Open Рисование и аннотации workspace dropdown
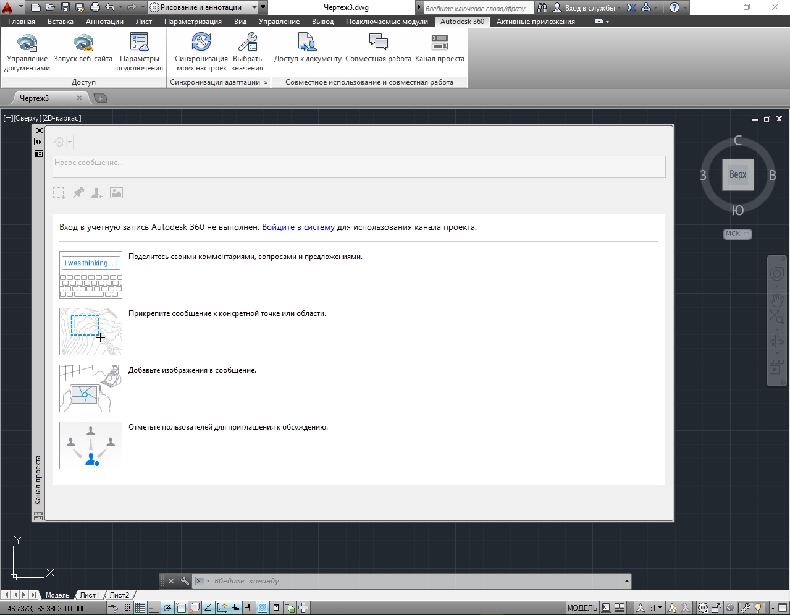This screenshot has height=615, width=790. pyautogui.click(x=203, y=7)
